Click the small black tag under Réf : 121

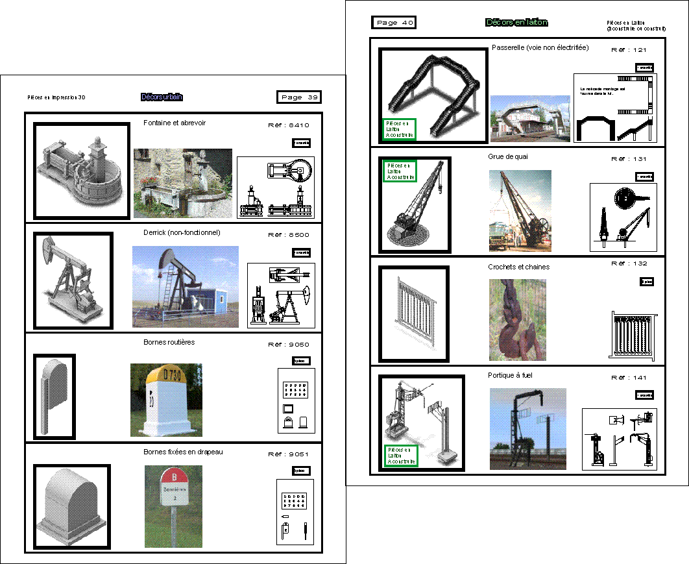coord(645,67)
